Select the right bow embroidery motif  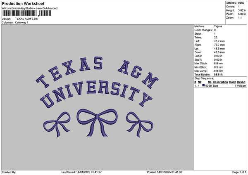pyautogui.click(x=138, y=123)
